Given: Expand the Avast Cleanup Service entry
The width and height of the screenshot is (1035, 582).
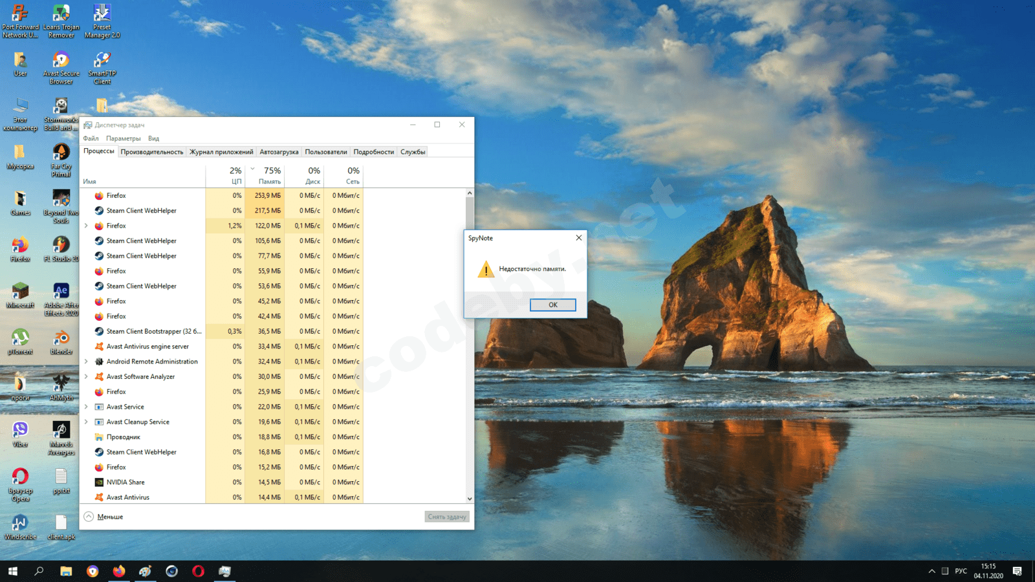Looking at the screenshot, I should click(86, 422).
